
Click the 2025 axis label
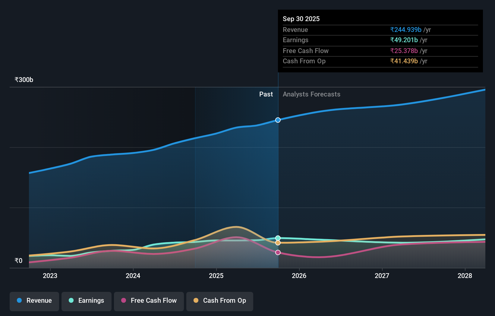click(x=216, y=276)
